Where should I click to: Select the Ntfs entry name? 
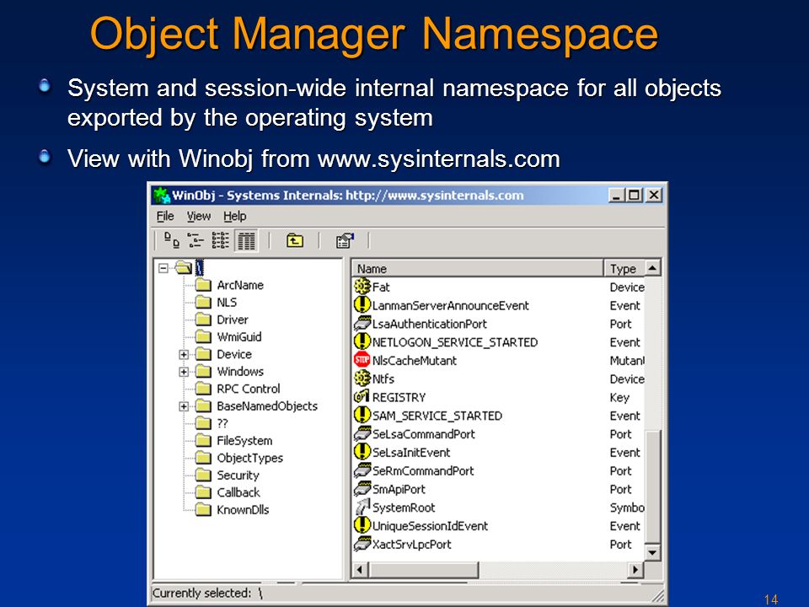pyautogui.click(x=383, y=379)
